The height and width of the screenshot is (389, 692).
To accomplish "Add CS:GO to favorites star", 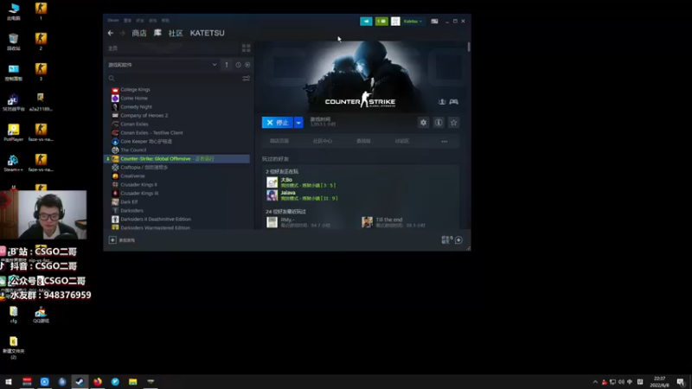I will 453,123.
